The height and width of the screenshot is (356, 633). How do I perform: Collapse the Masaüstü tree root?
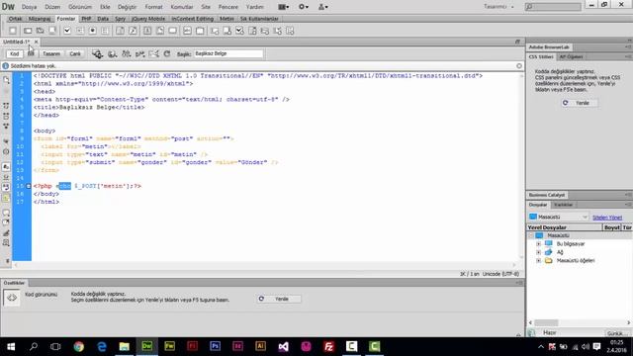[531, 235]
